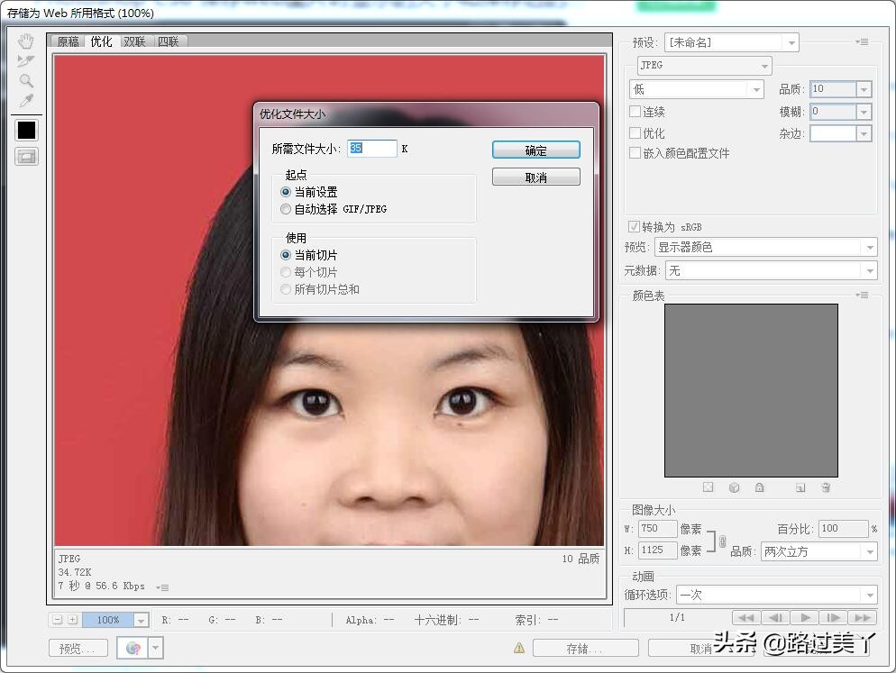Toggle slices visibility icon
This screenshot has height=673, width=896.
(26, 157)
